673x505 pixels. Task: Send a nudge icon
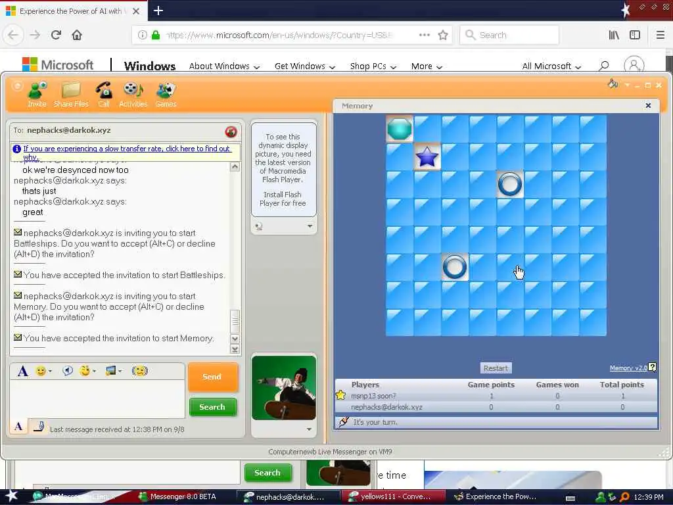click(x=139, y=371)
